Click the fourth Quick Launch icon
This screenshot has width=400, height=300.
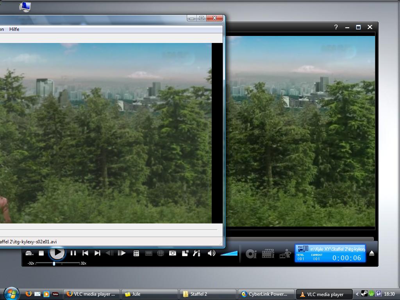[55, 294]
